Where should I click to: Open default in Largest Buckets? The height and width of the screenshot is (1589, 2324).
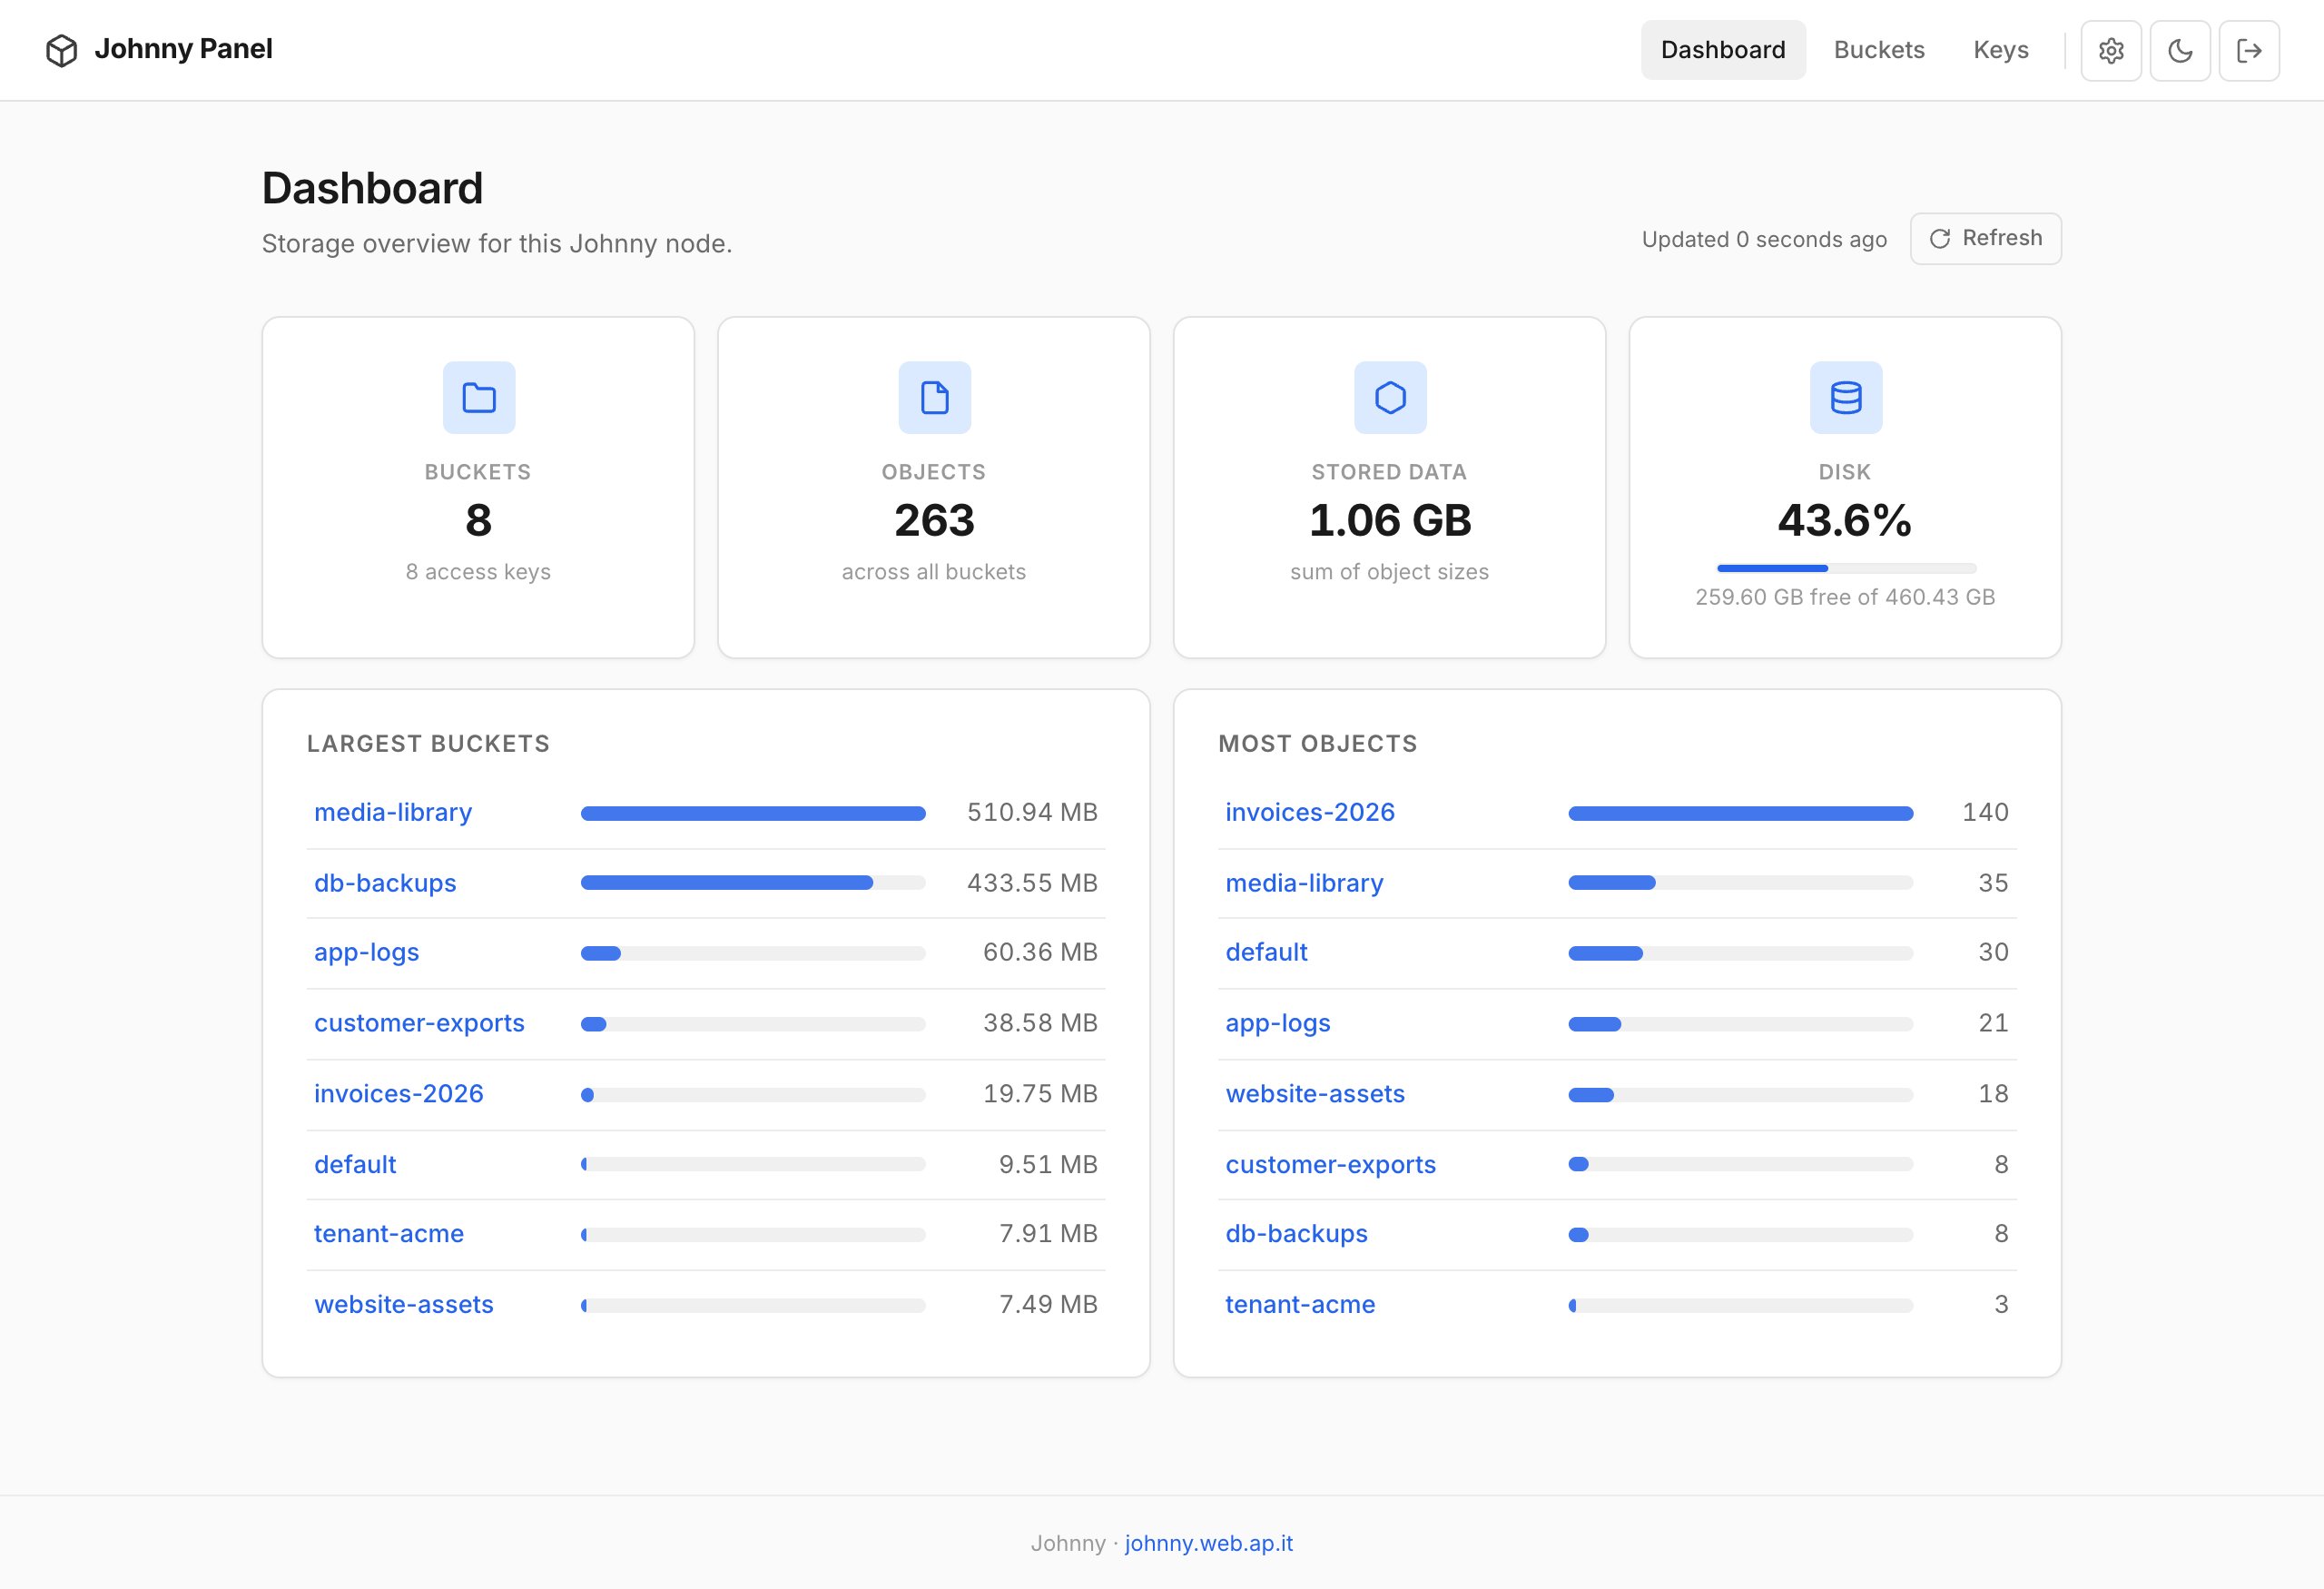pyautogui.click(x=355, y=1164)
